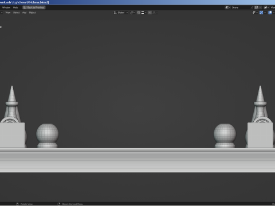The height and width of the screenshot is (206, 275).
Task: Open the pivot point dropdown
Action: (132, 13)
